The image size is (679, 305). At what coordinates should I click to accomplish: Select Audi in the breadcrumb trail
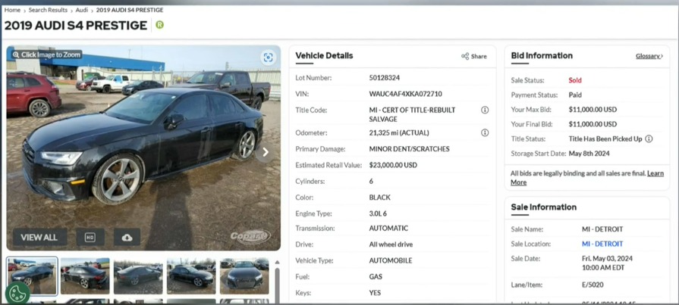coord(82,10)
